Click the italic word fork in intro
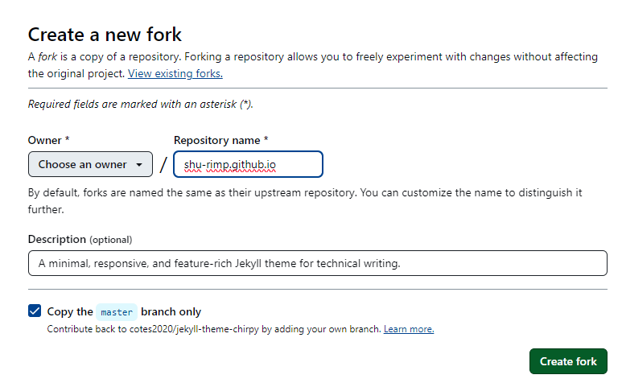The width and height of the screenshot is (622, 387). (x=47, y=56)
